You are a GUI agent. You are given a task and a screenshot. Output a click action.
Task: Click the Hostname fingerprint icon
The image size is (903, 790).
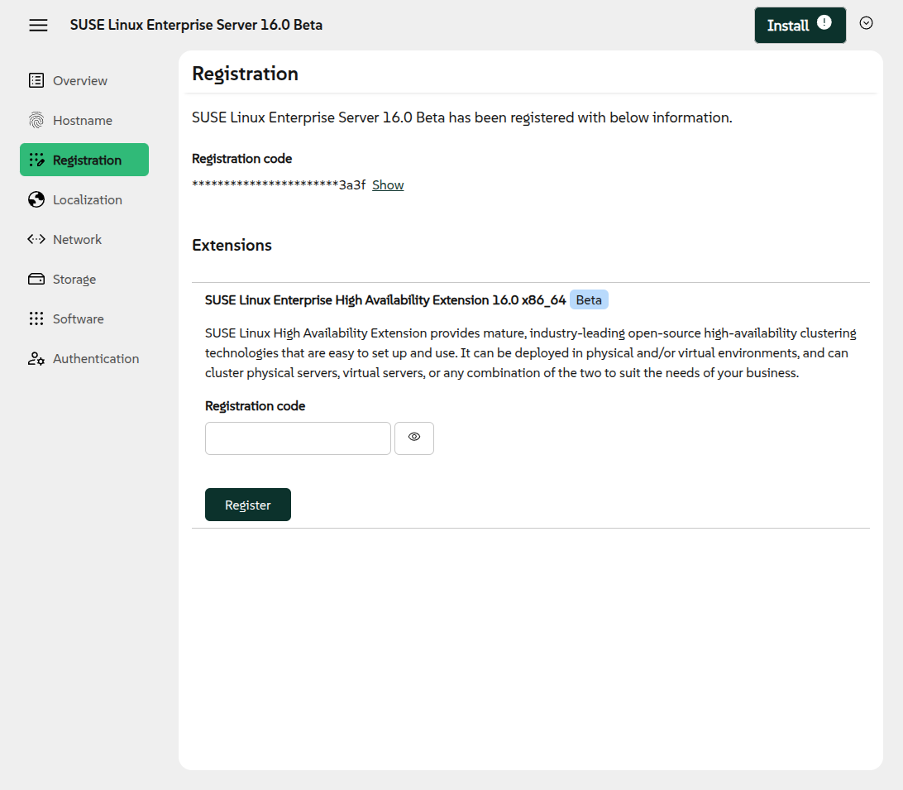click(x=36, y=120)
